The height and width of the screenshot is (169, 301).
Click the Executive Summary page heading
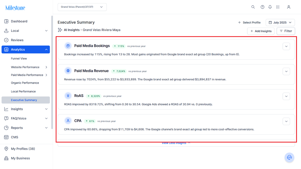coord(76,22)
